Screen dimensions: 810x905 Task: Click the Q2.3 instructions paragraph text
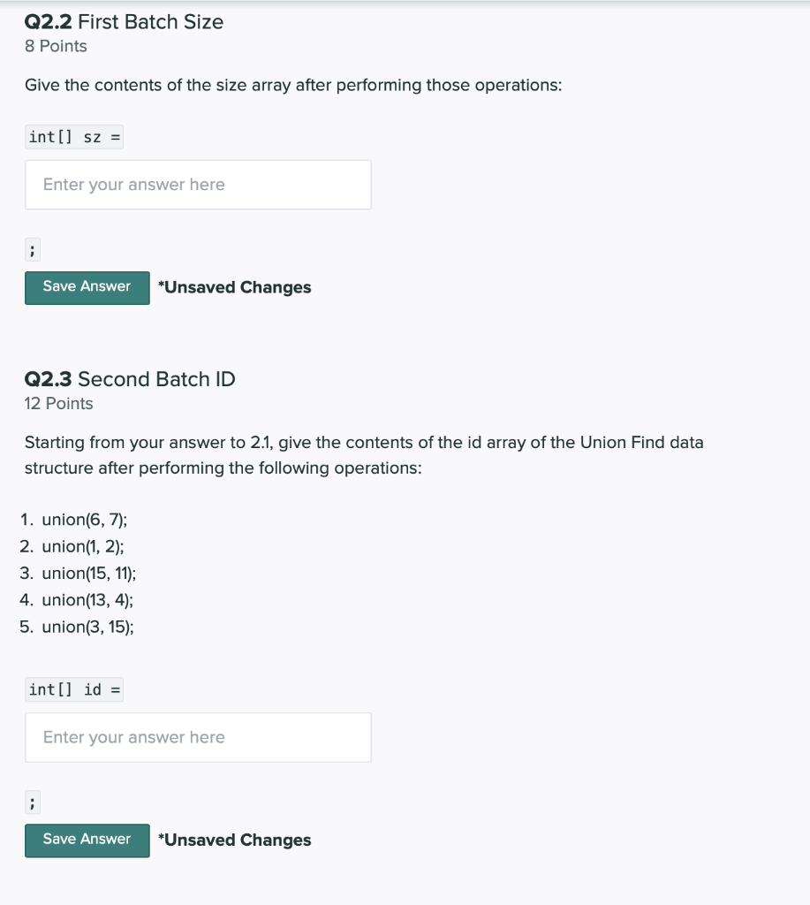pyautogui.click(x=364, y=454)
